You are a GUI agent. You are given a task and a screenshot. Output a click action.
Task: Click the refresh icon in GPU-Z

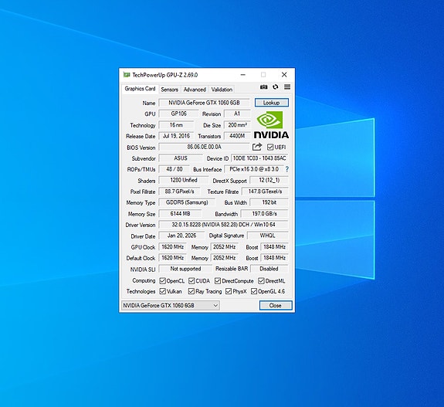[x=275, y=87]
